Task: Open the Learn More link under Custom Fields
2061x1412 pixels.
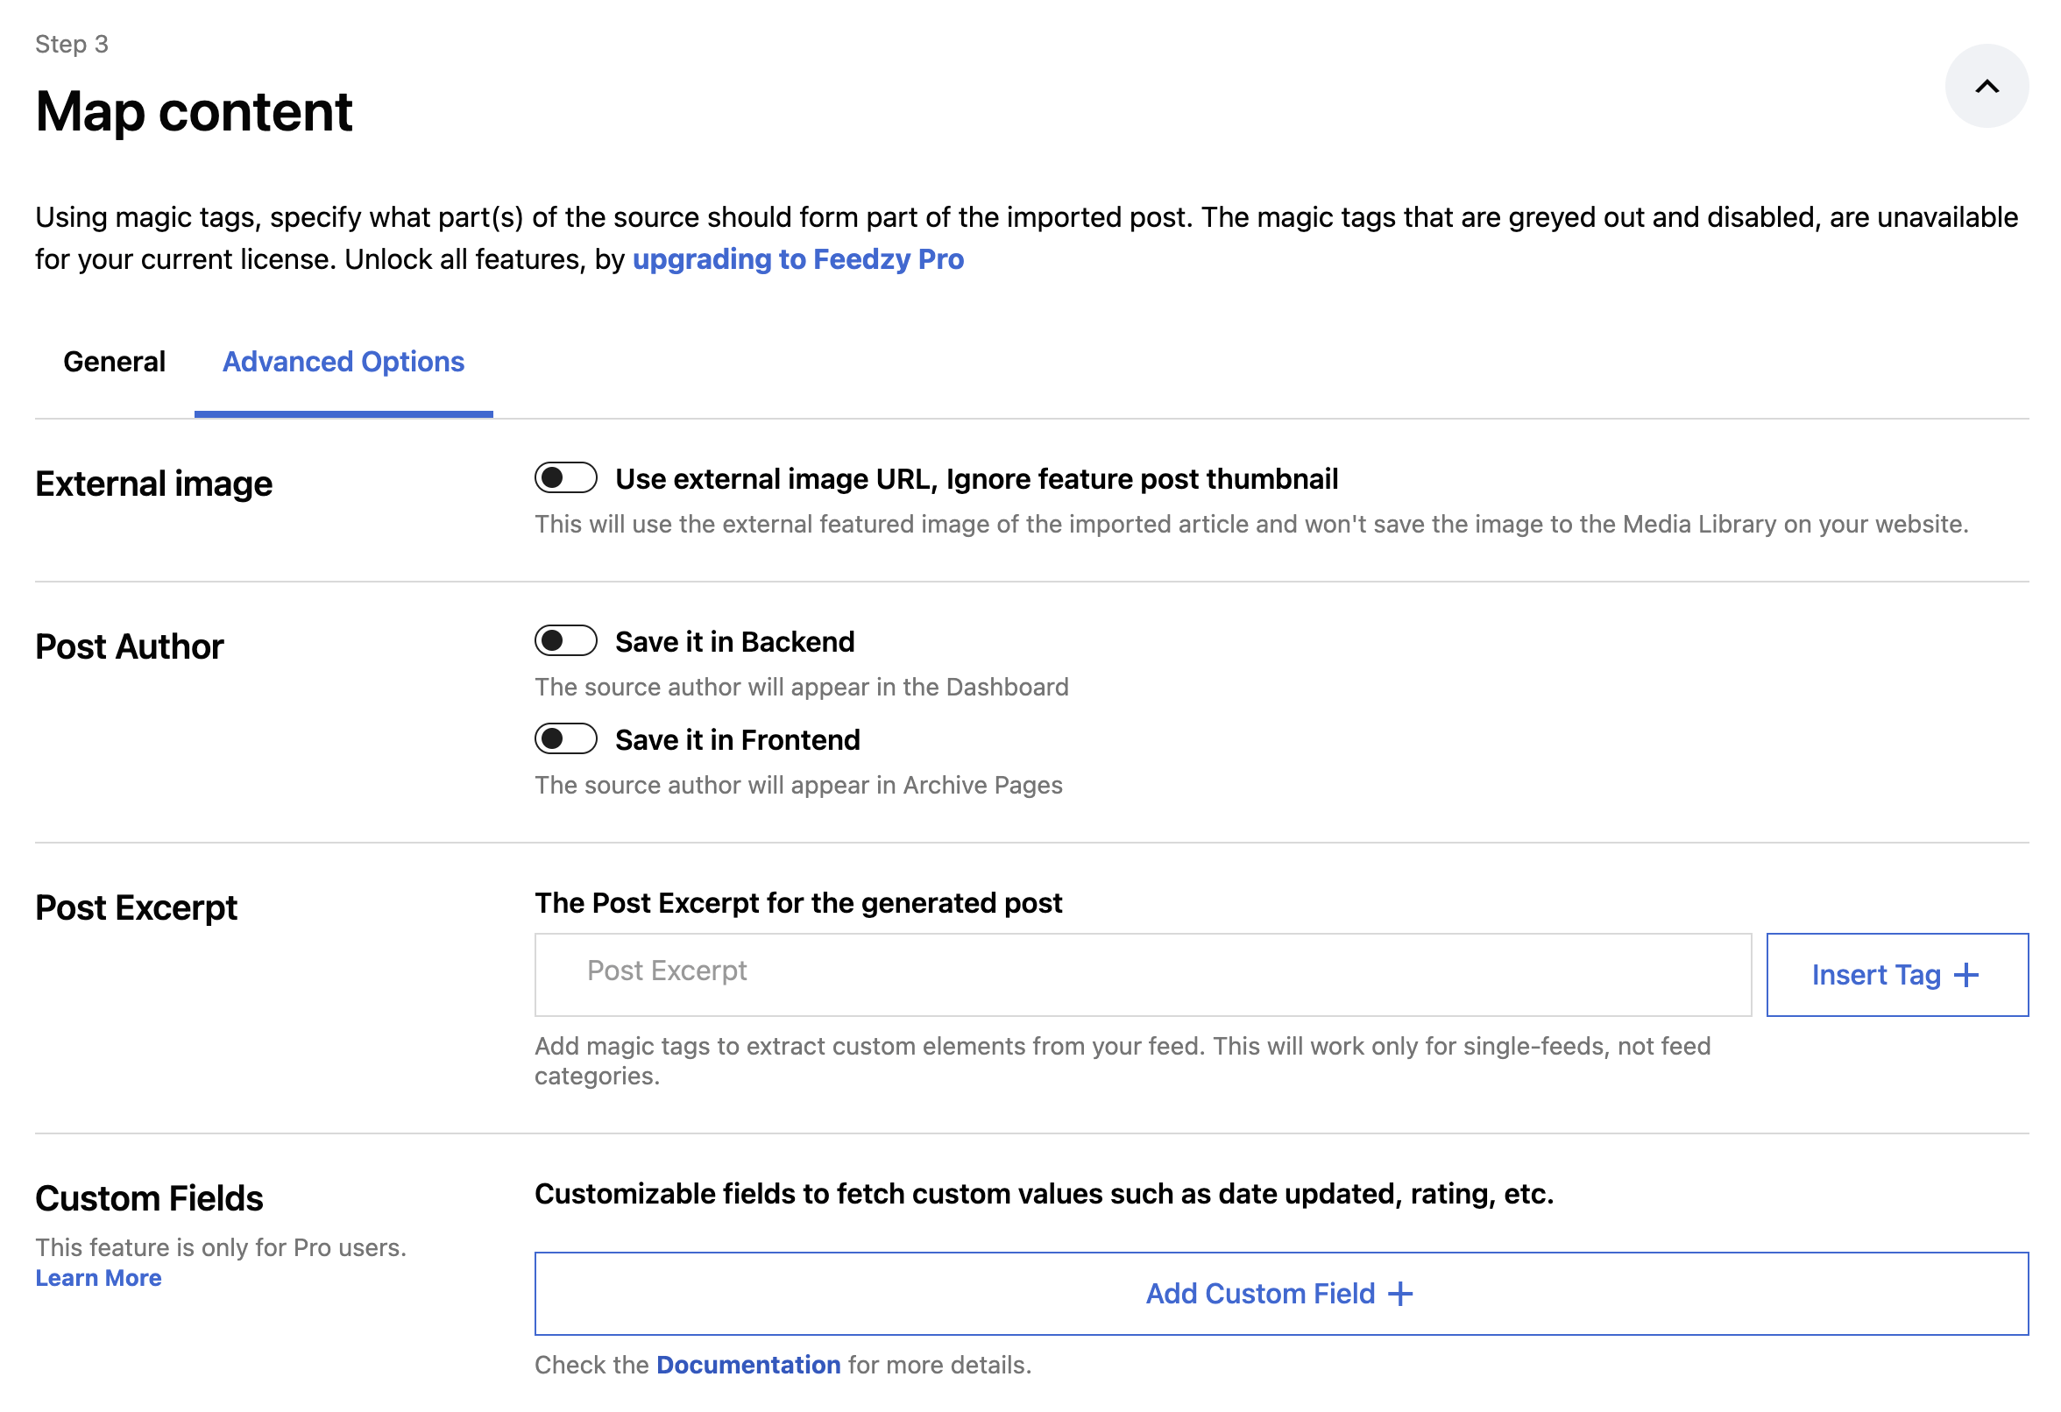Action: [98, 1277]
